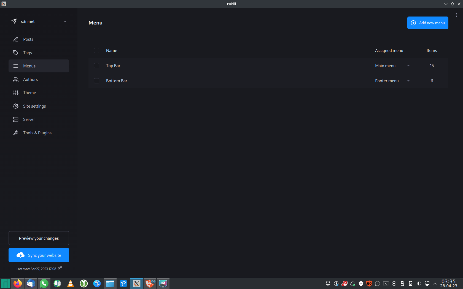
Task: Click the Site settings gear icon
Action: [16, 106]
